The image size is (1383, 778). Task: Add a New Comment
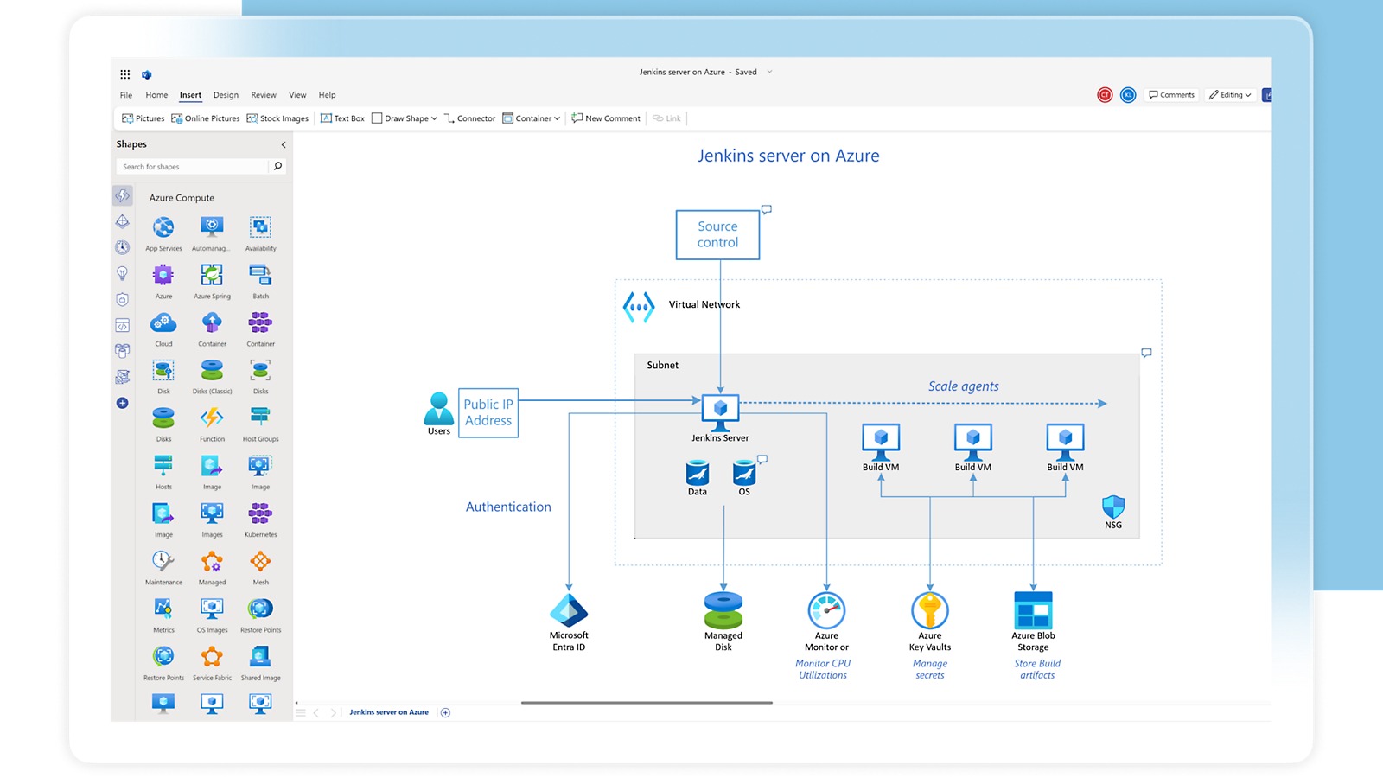(x=606, y=118)
